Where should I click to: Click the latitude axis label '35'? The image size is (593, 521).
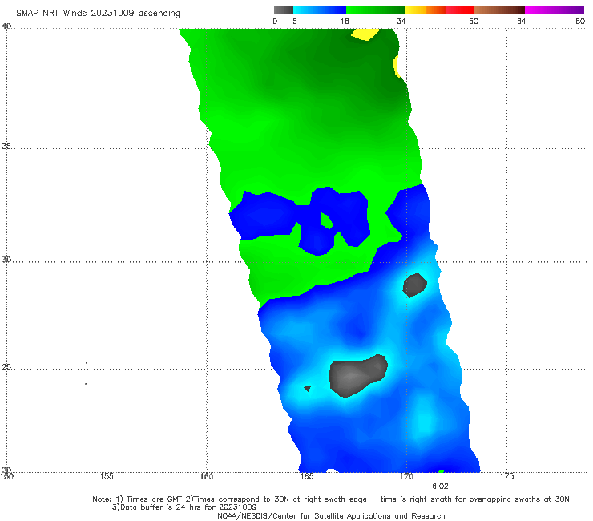point(6,146)
